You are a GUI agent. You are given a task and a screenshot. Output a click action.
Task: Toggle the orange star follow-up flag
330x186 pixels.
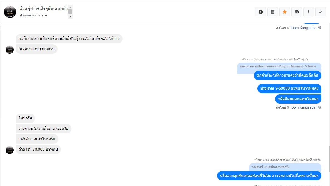coord(284,12)
